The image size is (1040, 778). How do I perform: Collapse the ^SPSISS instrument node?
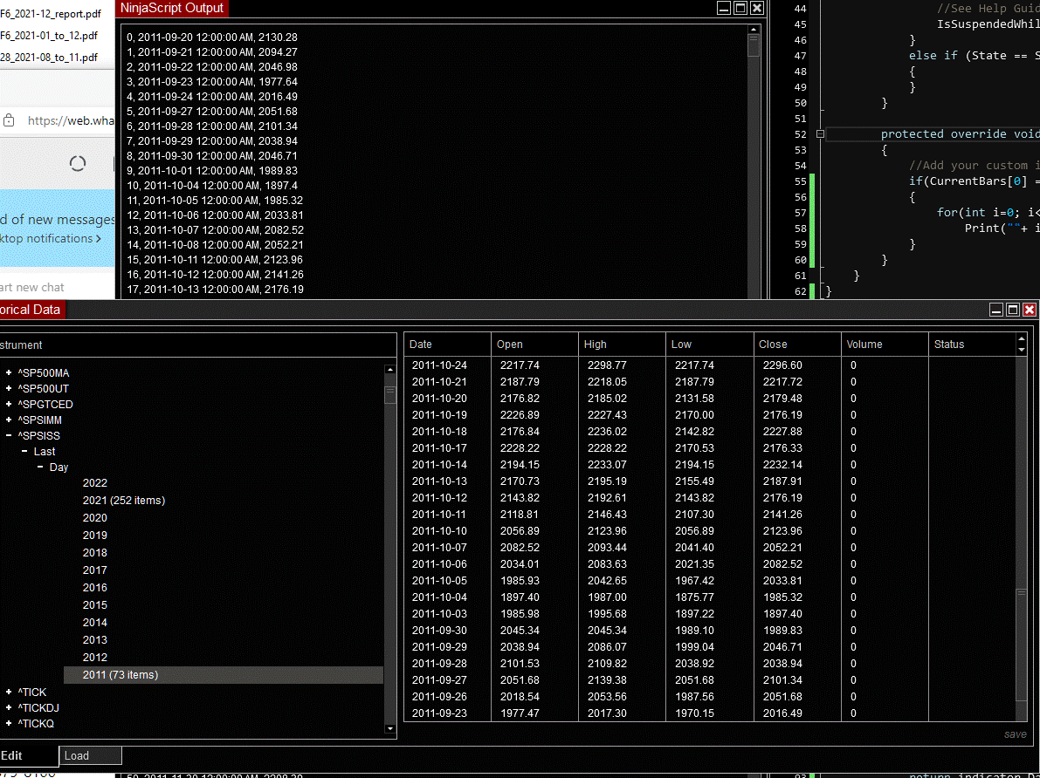9,436
